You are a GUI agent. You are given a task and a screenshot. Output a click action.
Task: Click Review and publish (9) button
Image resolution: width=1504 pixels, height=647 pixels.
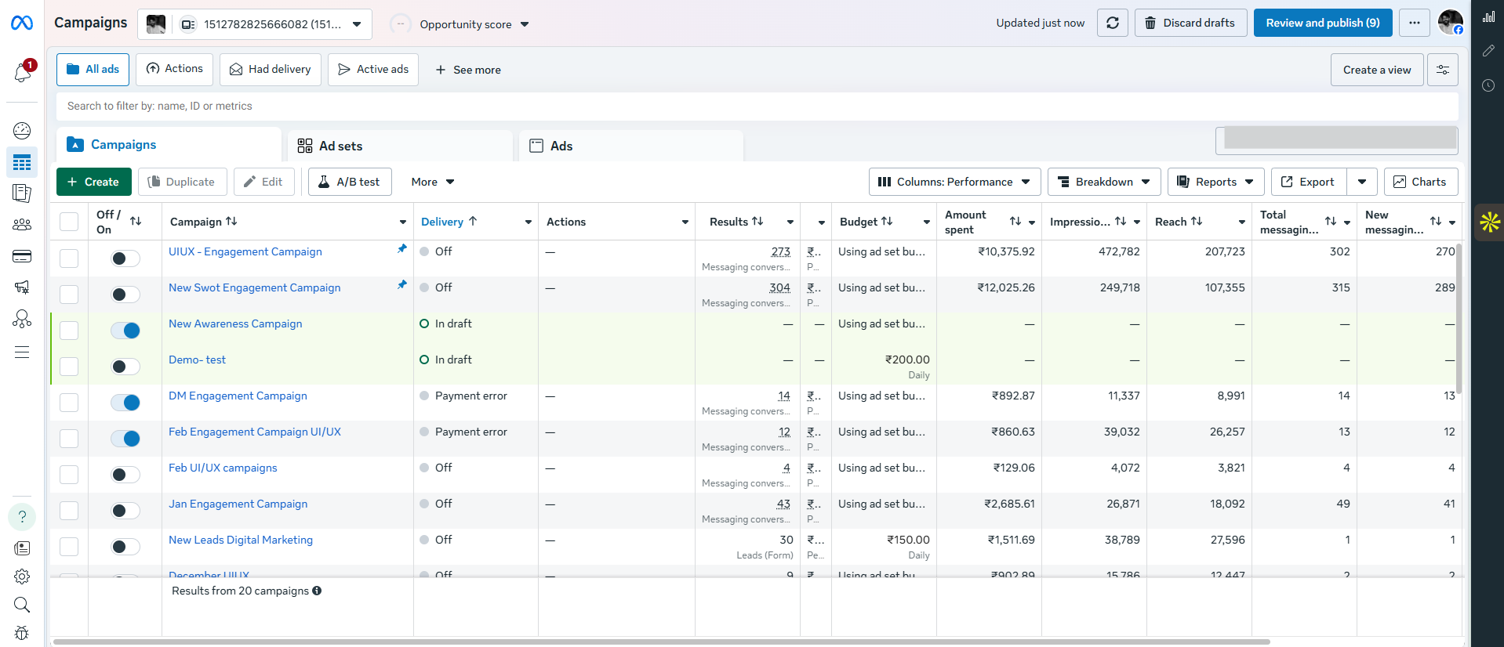click(1322, 23)
